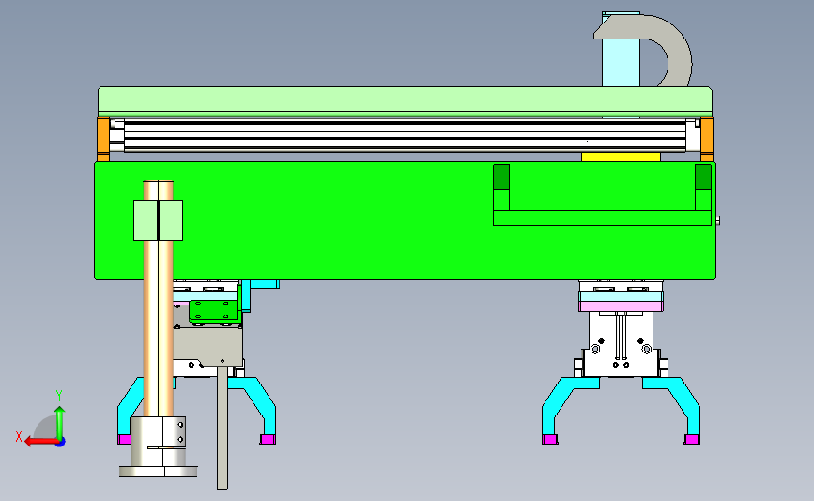Select the small green bracket on left gripper
The width and height of the screenshot is (814, 501).
click(x=214, y=311)
